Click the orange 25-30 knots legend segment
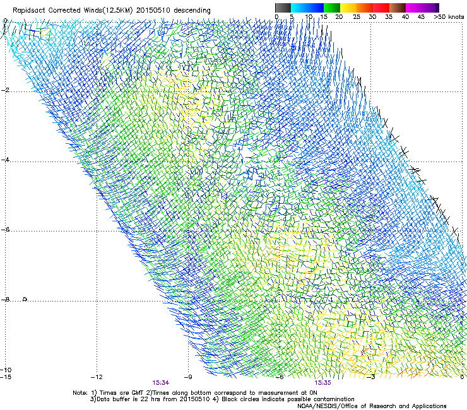Image resolution: width=467 pixels, height=410 pixels. (365, 8)
